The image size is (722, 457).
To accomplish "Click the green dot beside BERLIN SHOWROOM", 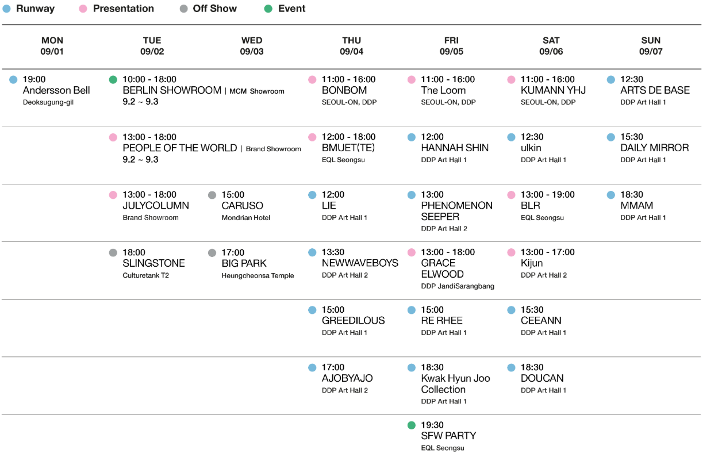I will click(113, 79).
